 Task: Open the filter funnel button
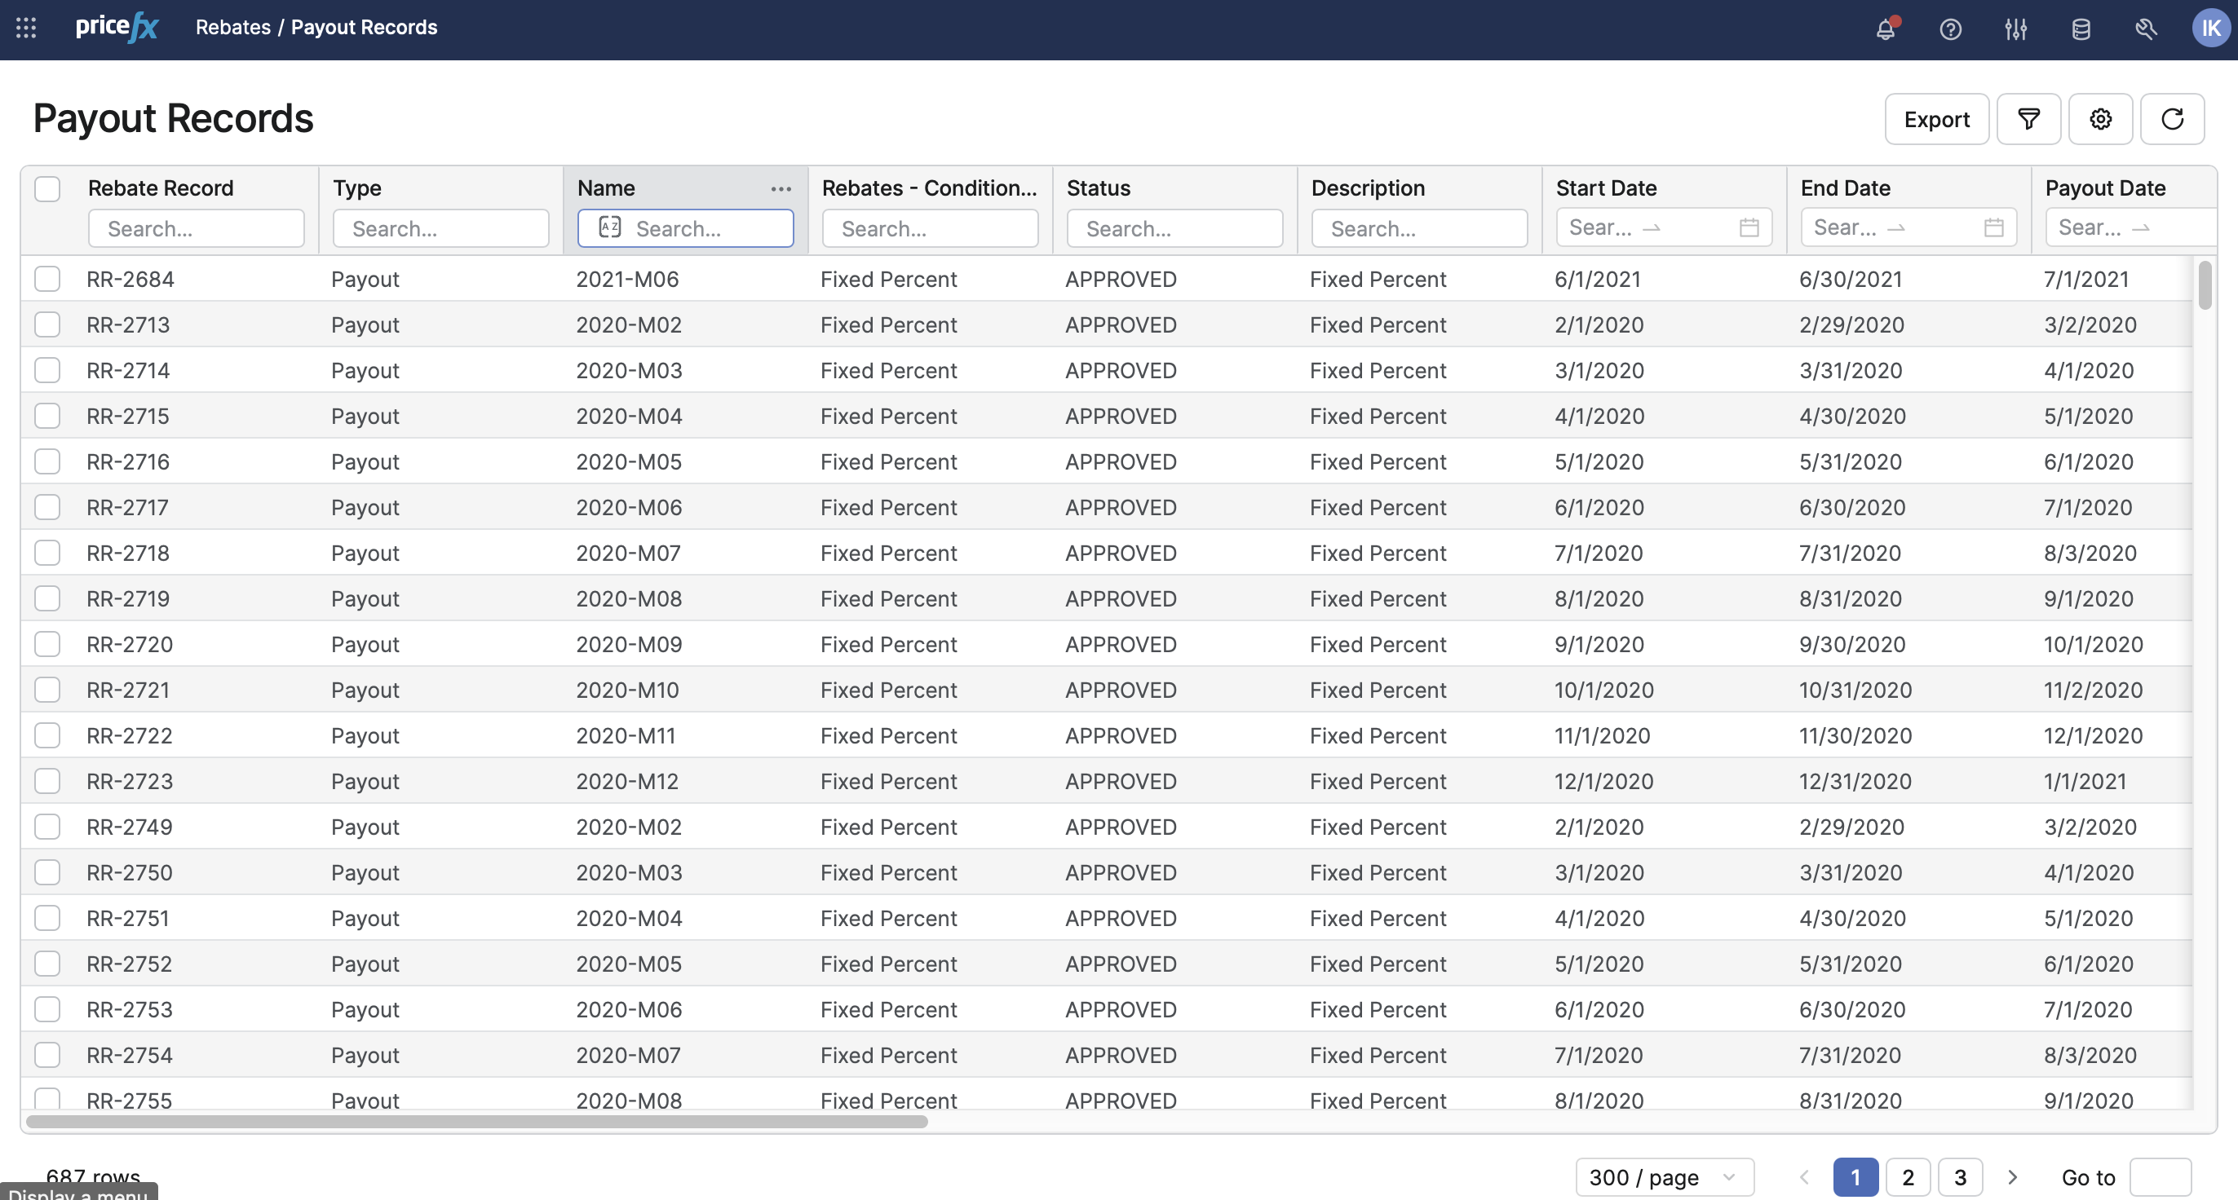point(2028,119)
